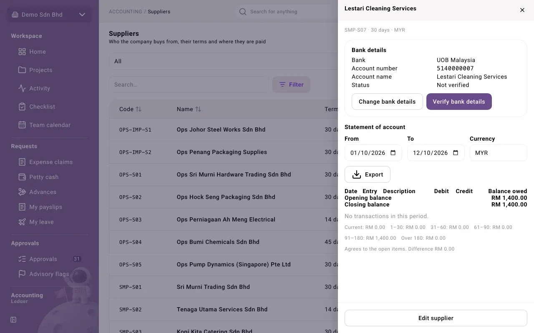Click the Expense claims receipt icon
This screenshot has height=333, width=534.
click(x=22, y=162)
